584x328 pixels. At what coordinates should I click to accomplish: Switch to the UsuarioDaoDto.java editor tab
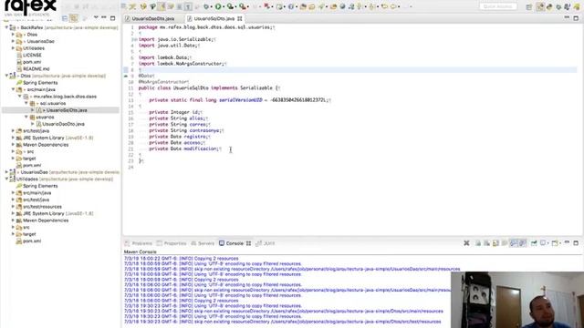pos(150,18)
